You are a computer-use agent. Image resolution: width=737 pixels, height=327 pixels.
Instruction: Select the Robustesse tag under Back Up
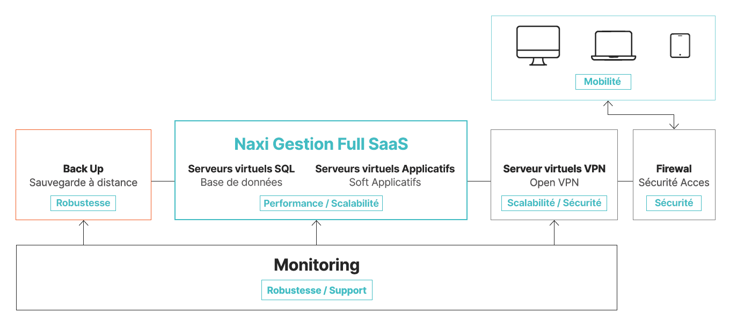coord(83,203)
